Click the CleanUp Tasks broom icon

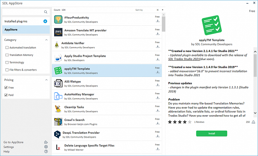point(58,109)
